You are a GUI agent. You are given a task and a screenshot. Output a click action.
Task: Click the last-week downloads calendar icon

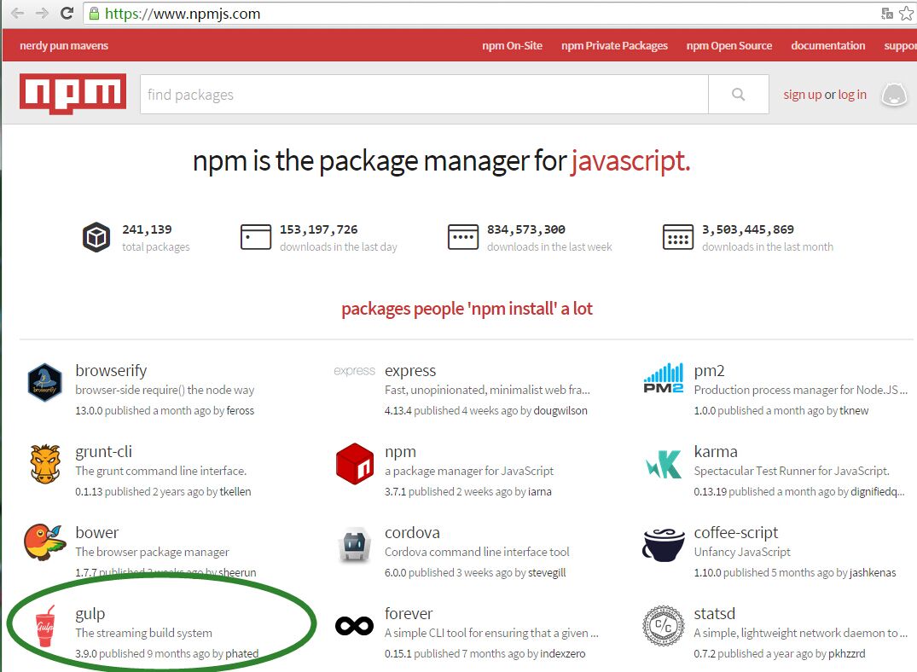[x=462, y=237]
